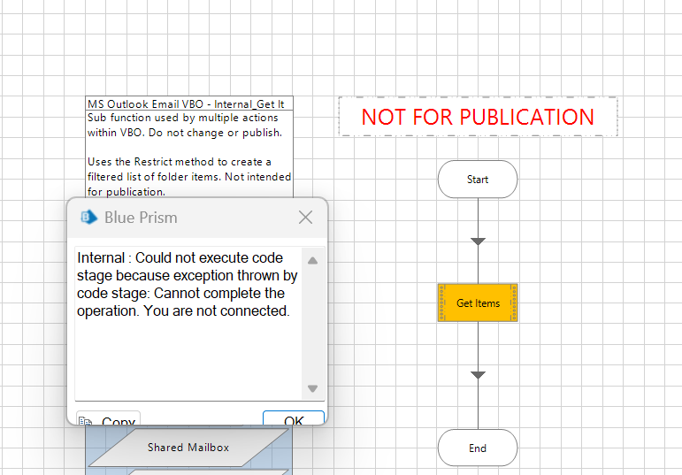Select the End stage oval
This screenshot has height=475, width=682.
(x=478, y=448)
